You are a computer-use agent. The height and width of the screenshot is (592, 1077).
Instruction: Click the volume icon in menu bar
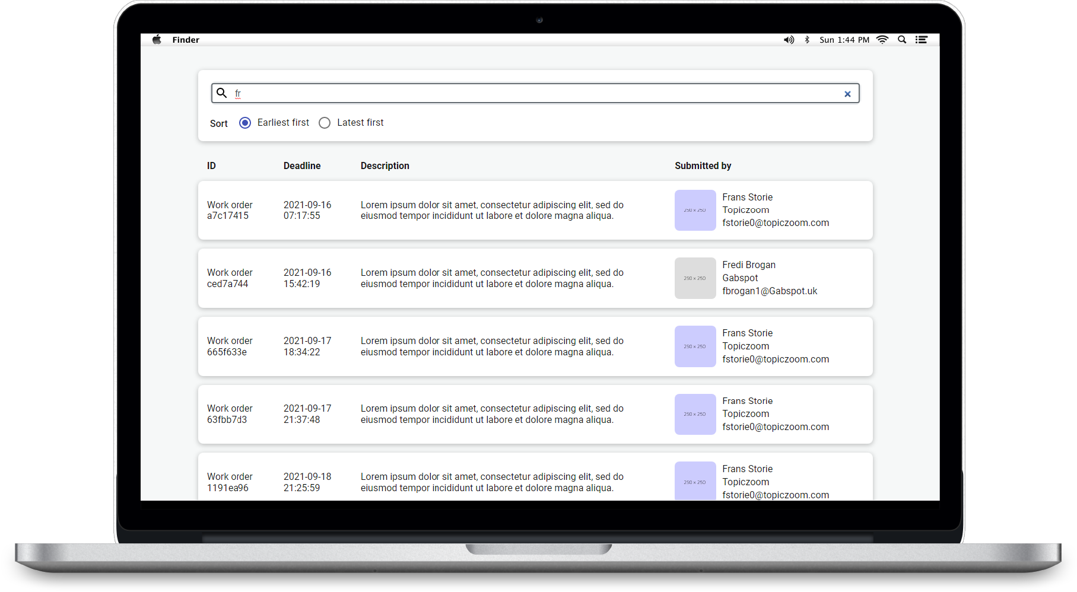(x=789, y=40)
